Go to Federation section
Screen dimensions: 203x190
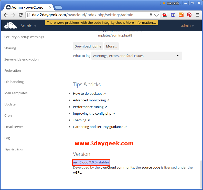pyautogui.click(x=13, y=71)
